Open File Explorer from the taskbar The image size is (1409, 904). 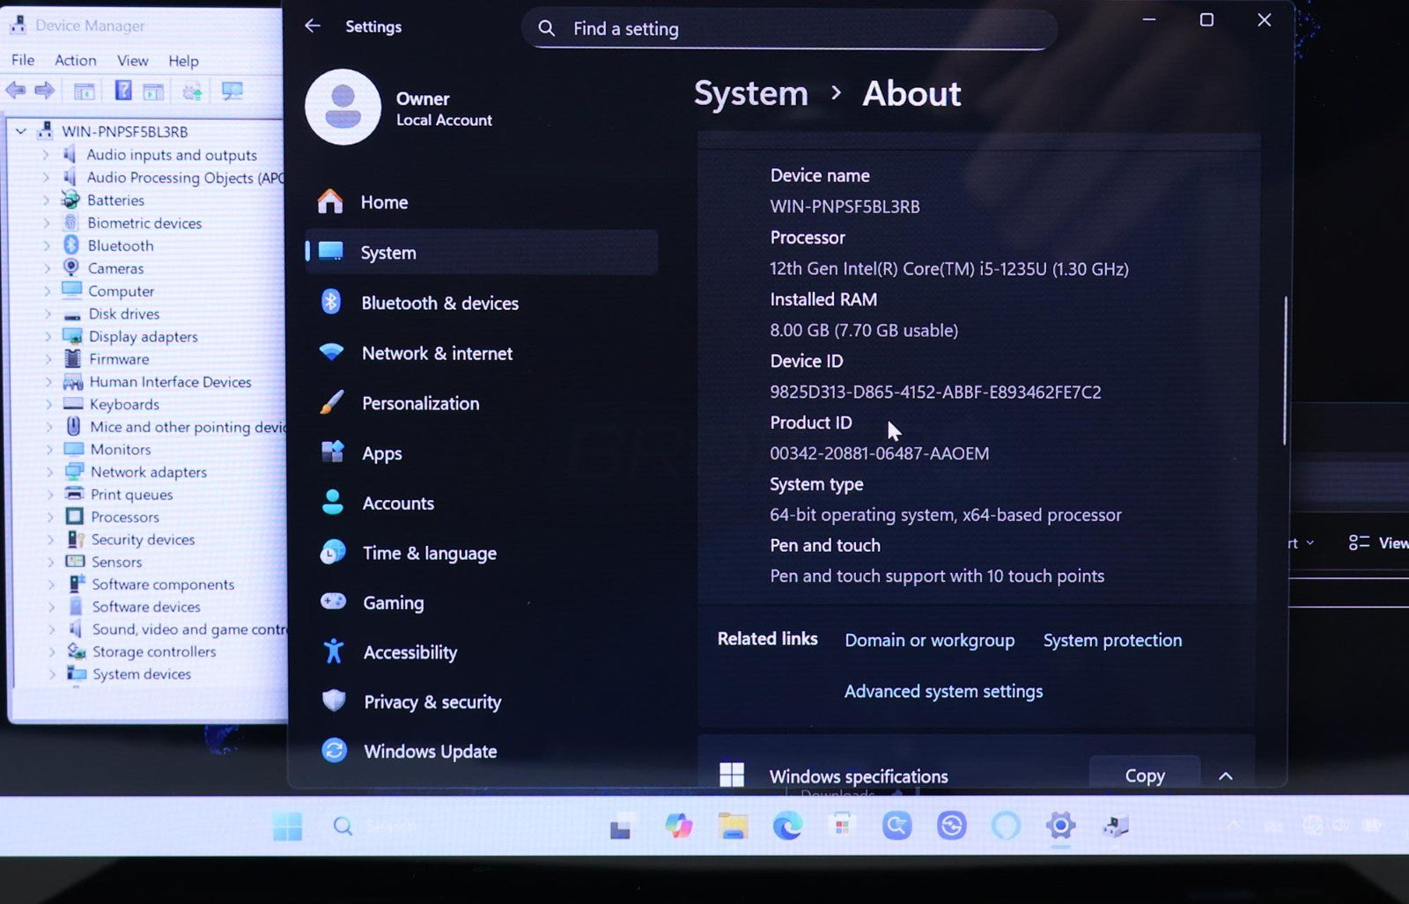tap(732, 826)
